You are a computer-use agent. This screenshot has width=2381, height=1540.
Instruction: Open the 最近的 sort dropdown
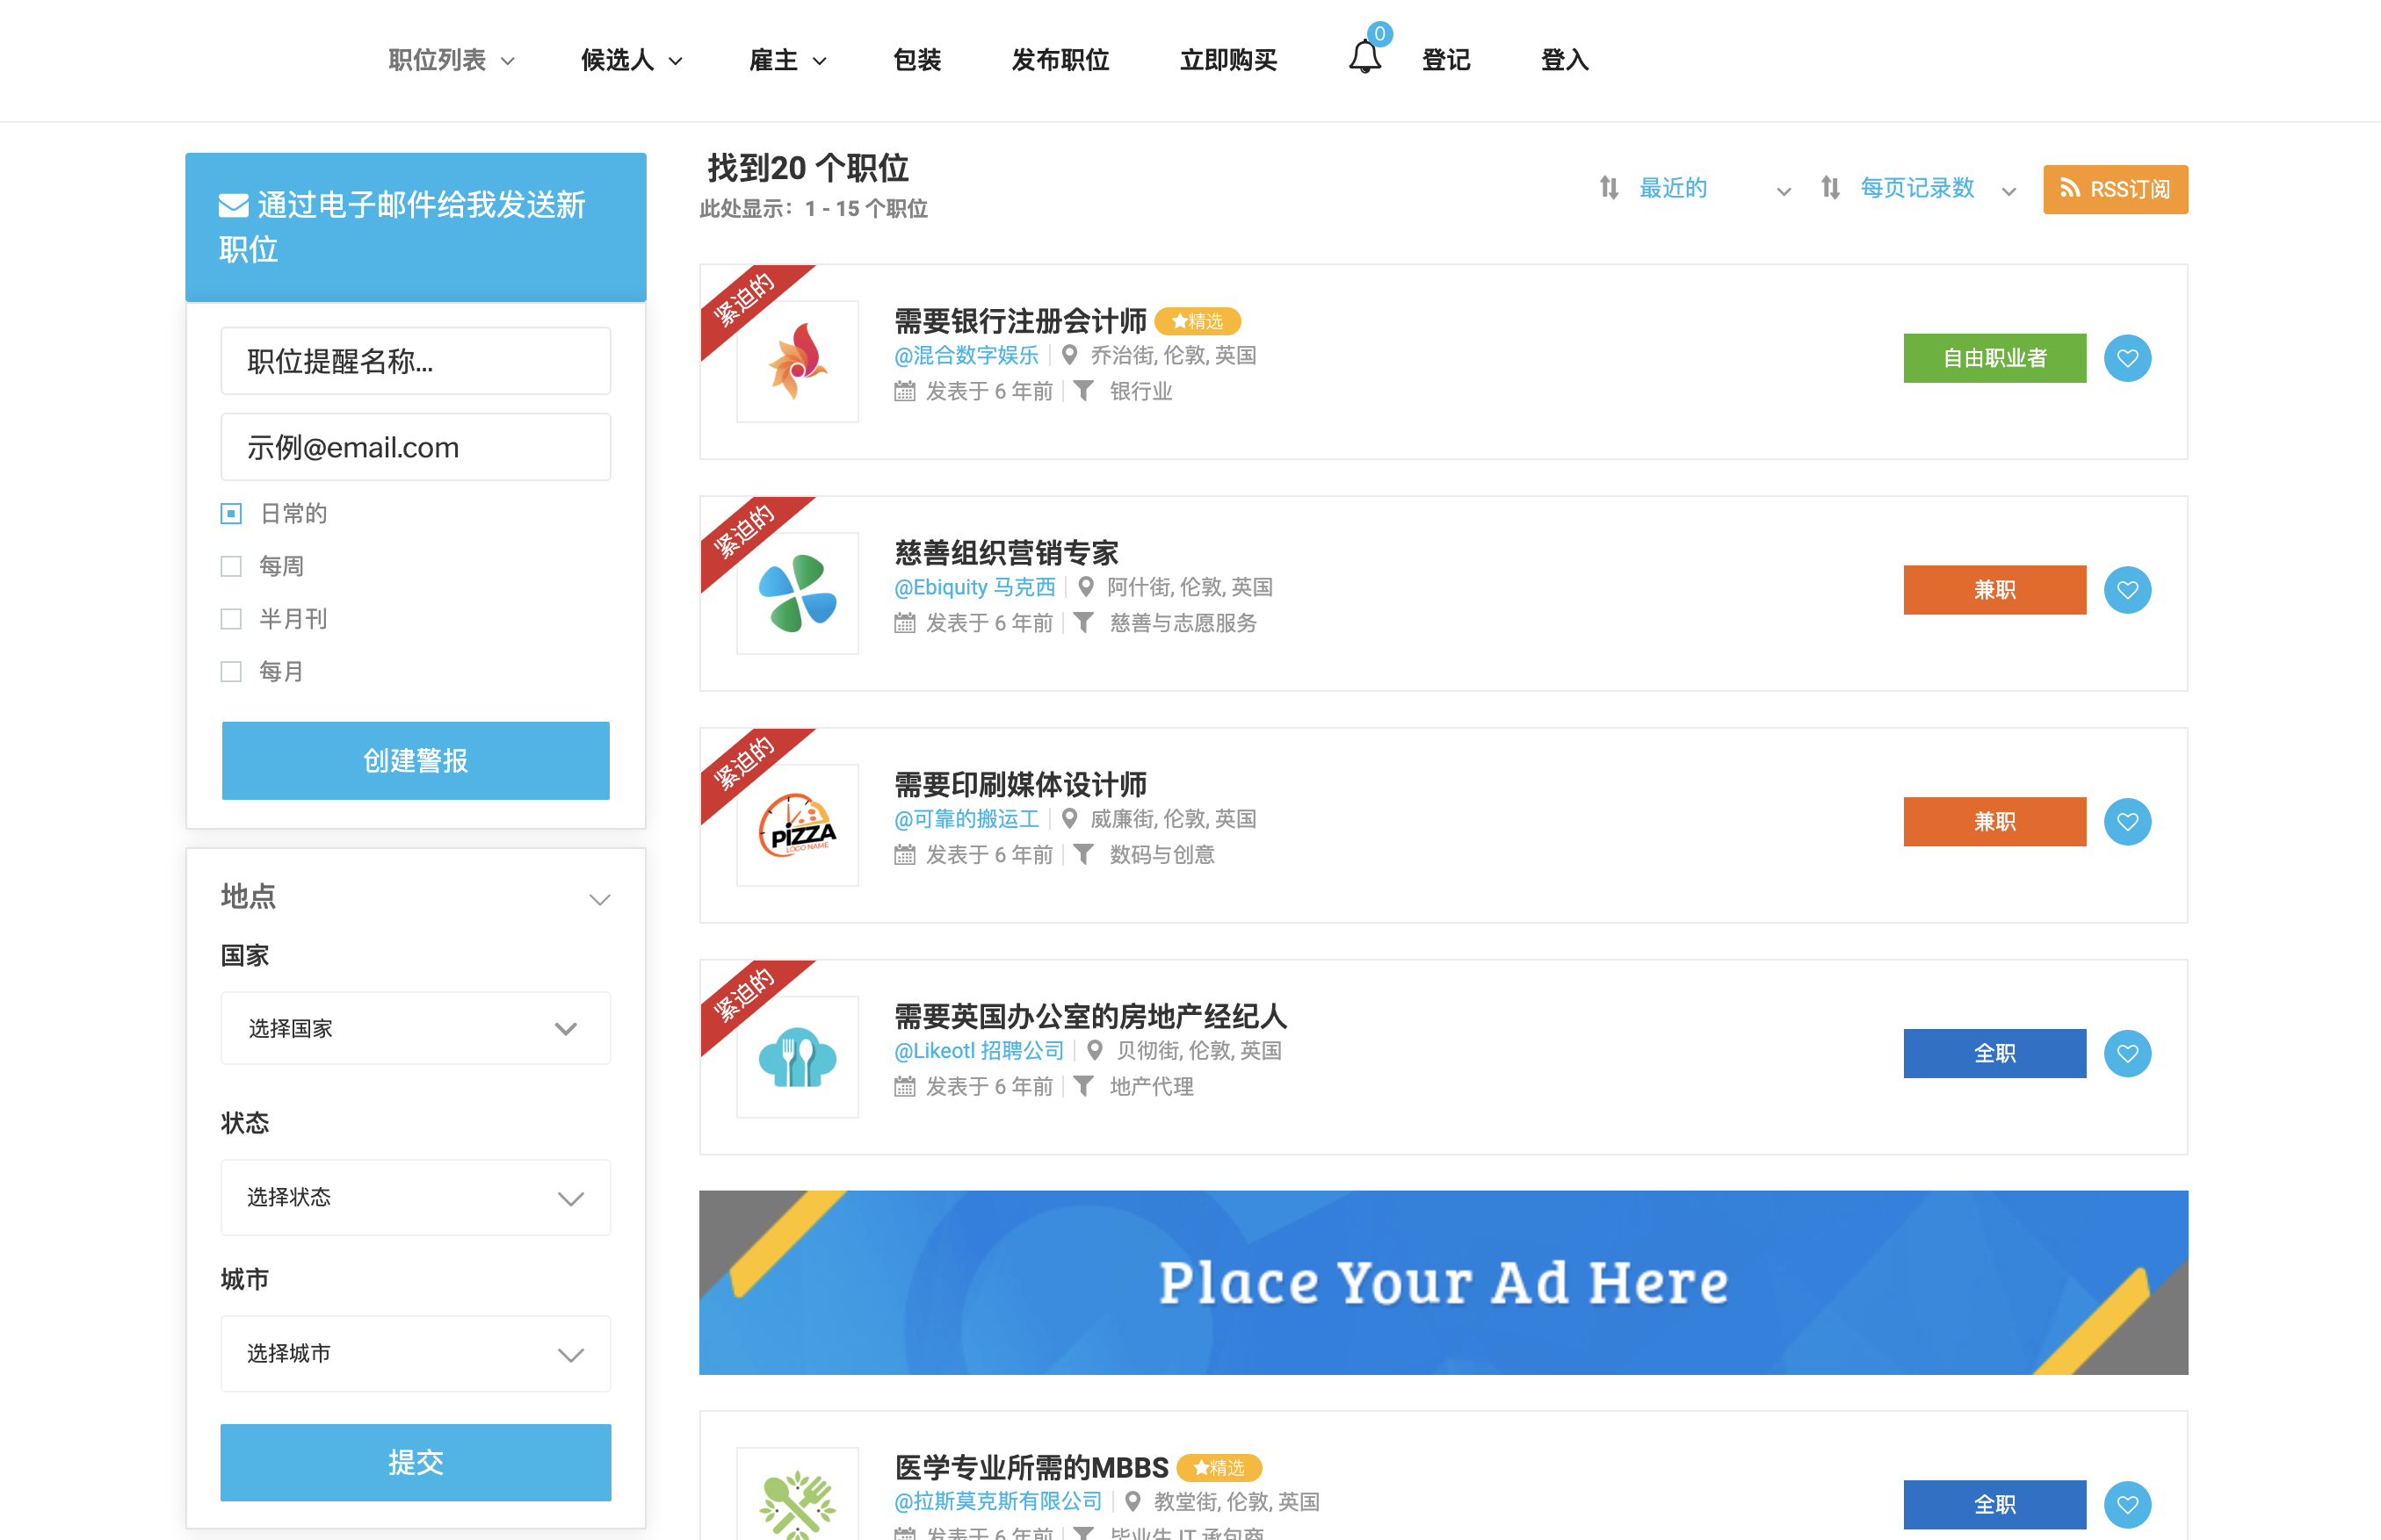1714,188
